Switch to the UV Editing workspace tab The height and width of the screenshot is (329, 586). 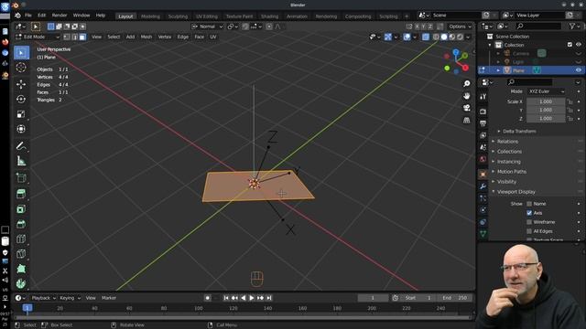pos(207,16)
